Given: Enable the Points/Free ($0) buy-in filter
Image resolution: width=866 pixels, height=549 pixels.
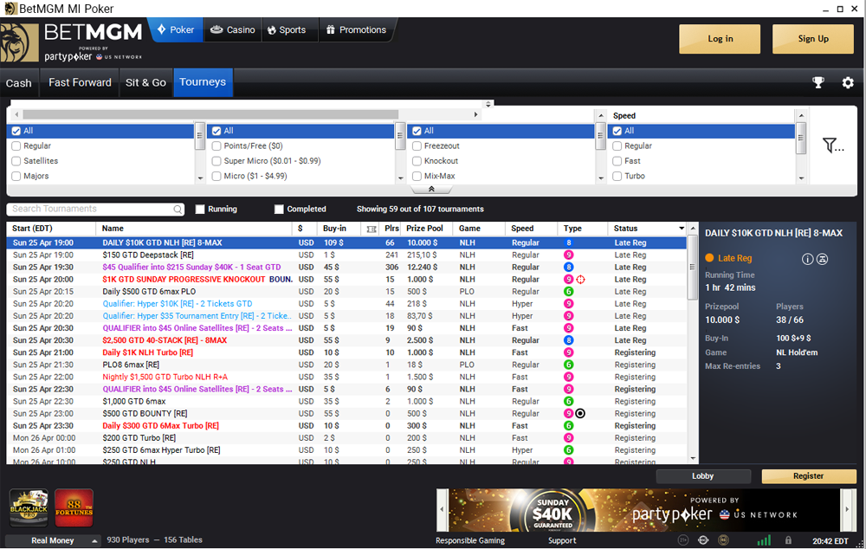Looking at the screenshot, I should 216,146.
